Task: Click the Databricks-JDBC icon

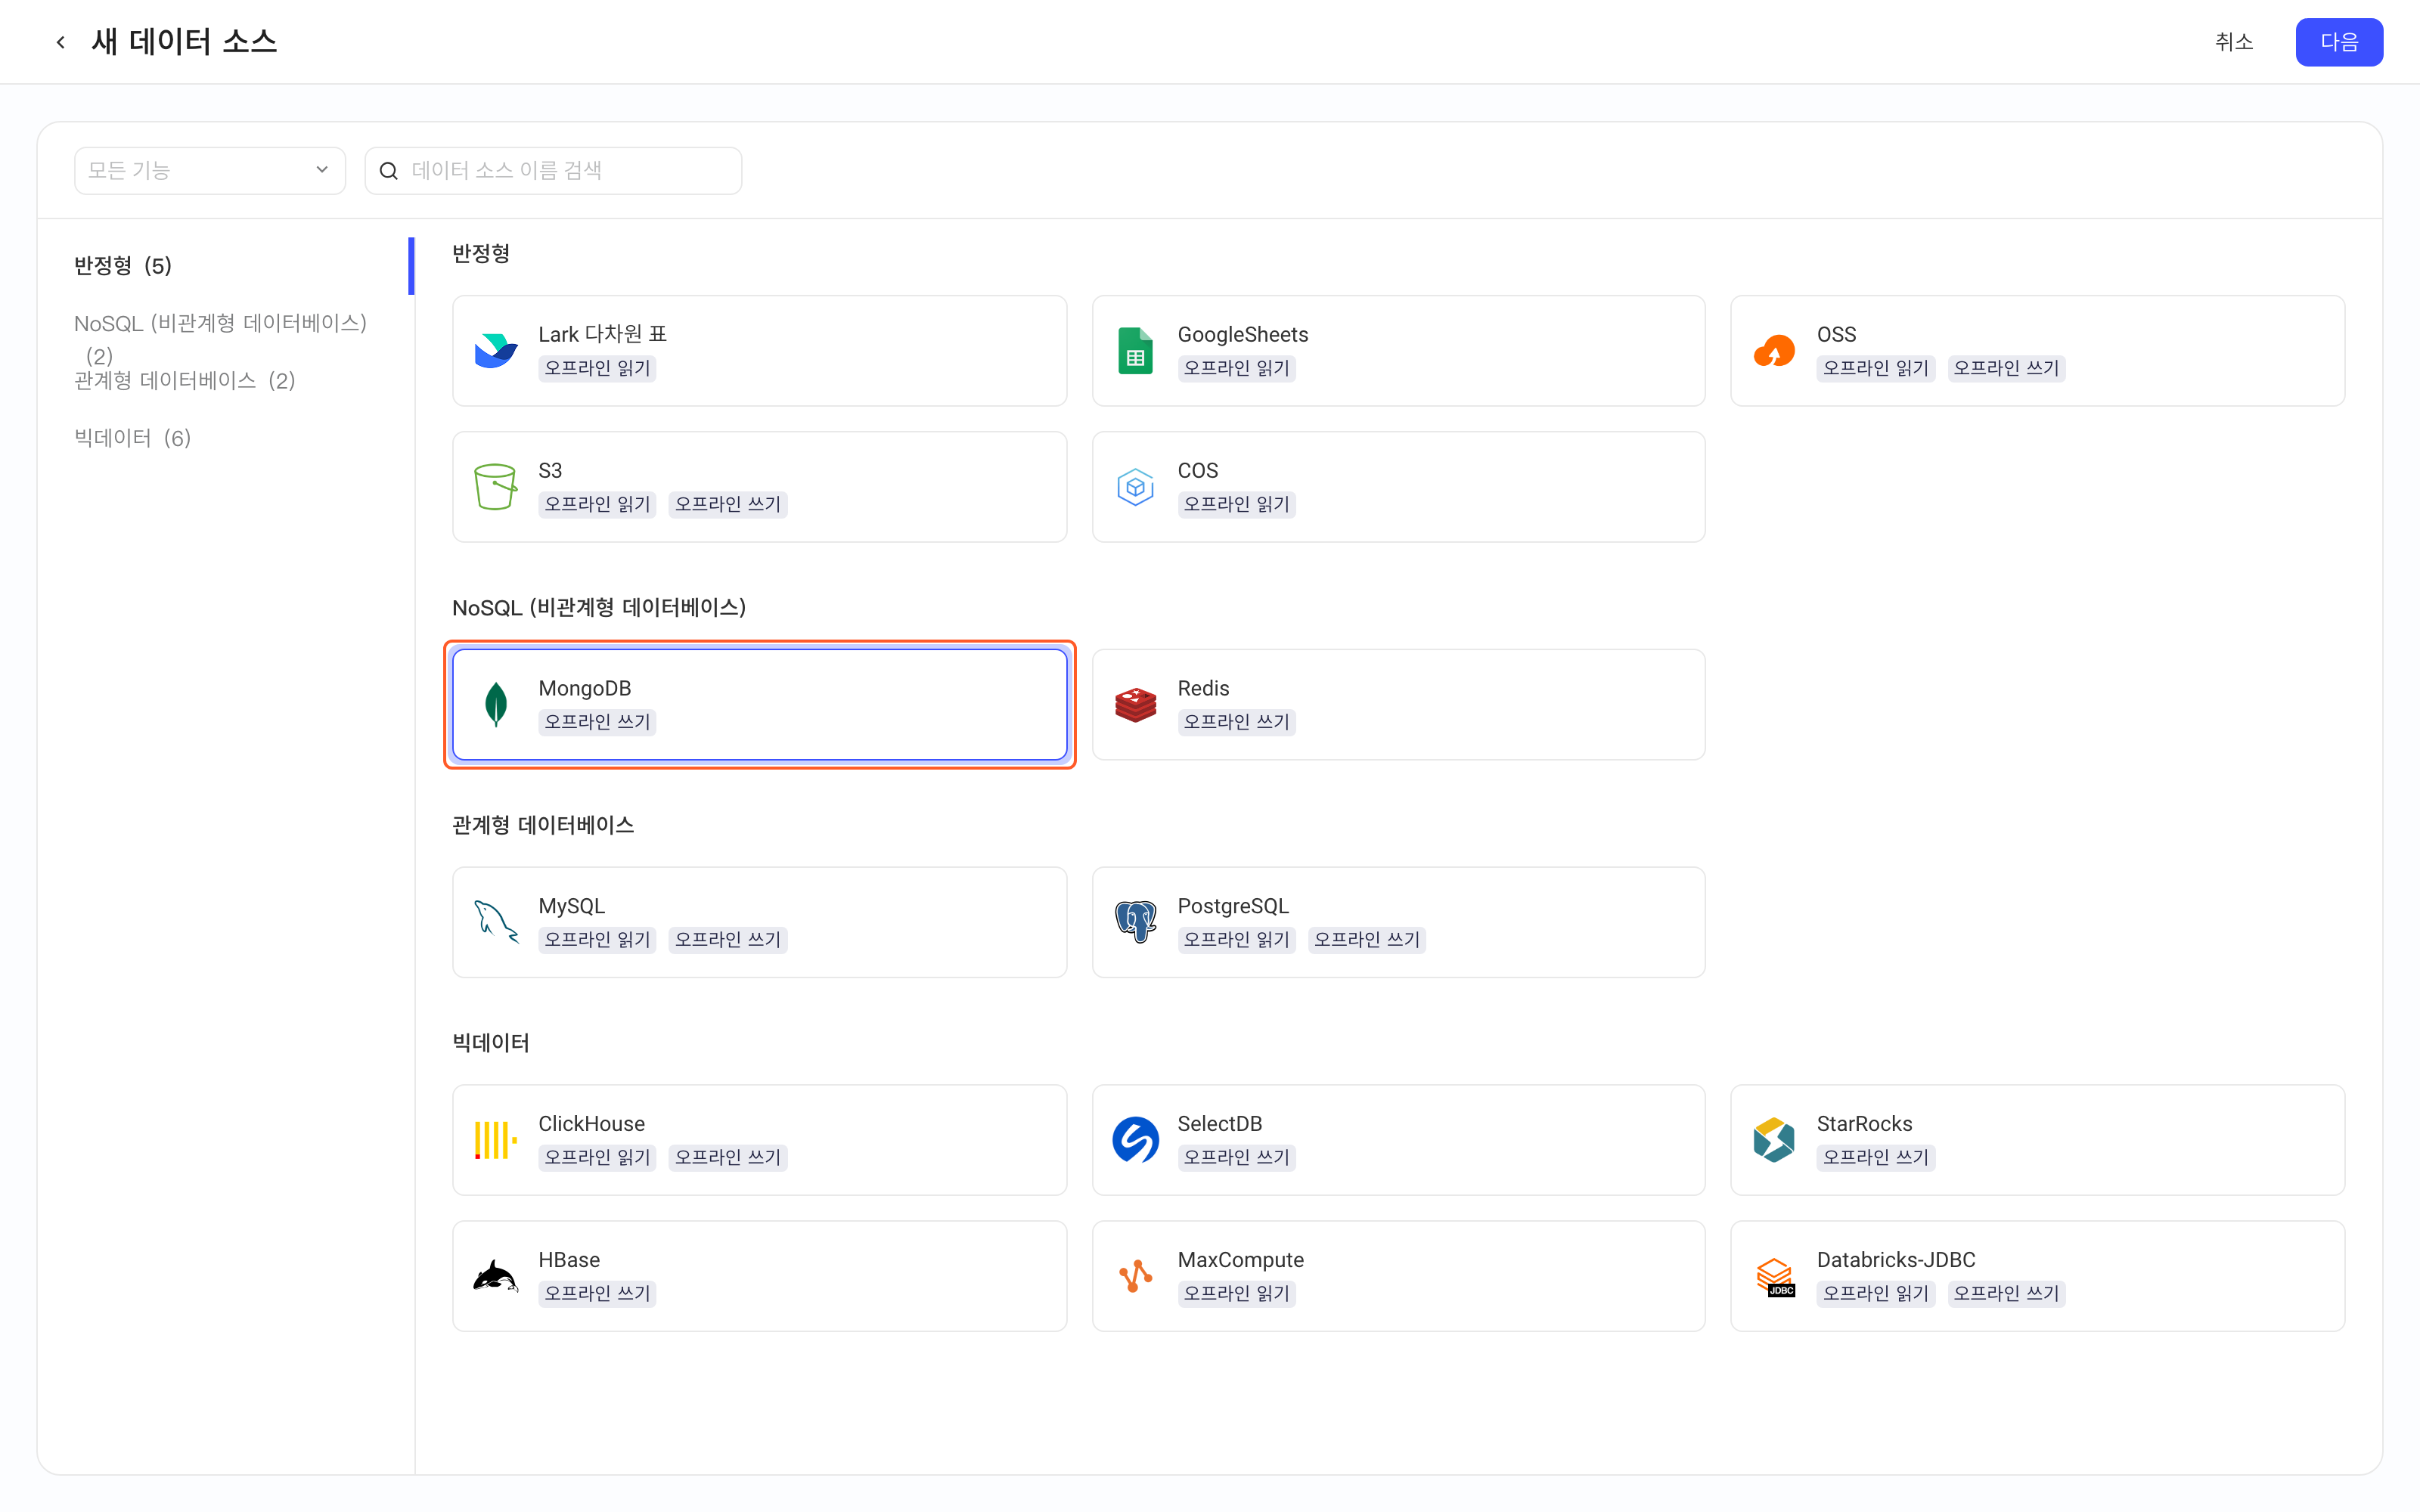Action: point(1775,1277)
